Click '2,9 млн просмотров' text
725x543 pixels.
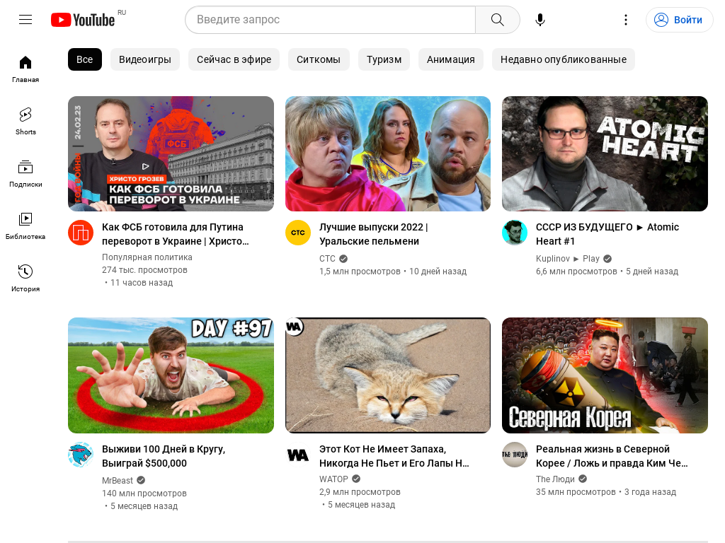(360, 492)
